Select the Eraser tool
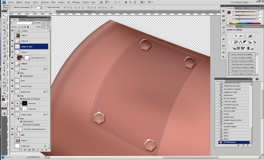This screenshot has width=264, height=160. [x=4, y=53]
